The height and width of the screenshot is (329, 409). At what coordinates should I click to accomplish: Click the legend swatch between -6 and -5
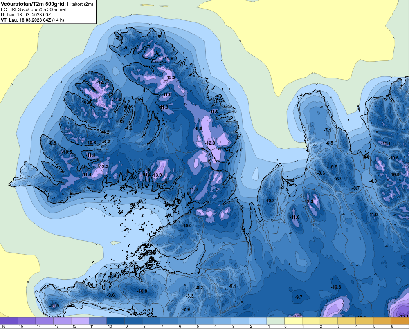(187, 321)
